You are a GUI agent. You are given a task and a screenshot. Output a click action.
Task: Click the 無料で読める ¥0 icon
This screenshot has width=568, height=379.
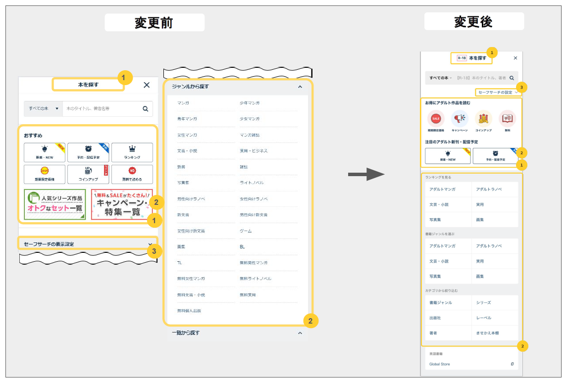[x=132, y=171]
